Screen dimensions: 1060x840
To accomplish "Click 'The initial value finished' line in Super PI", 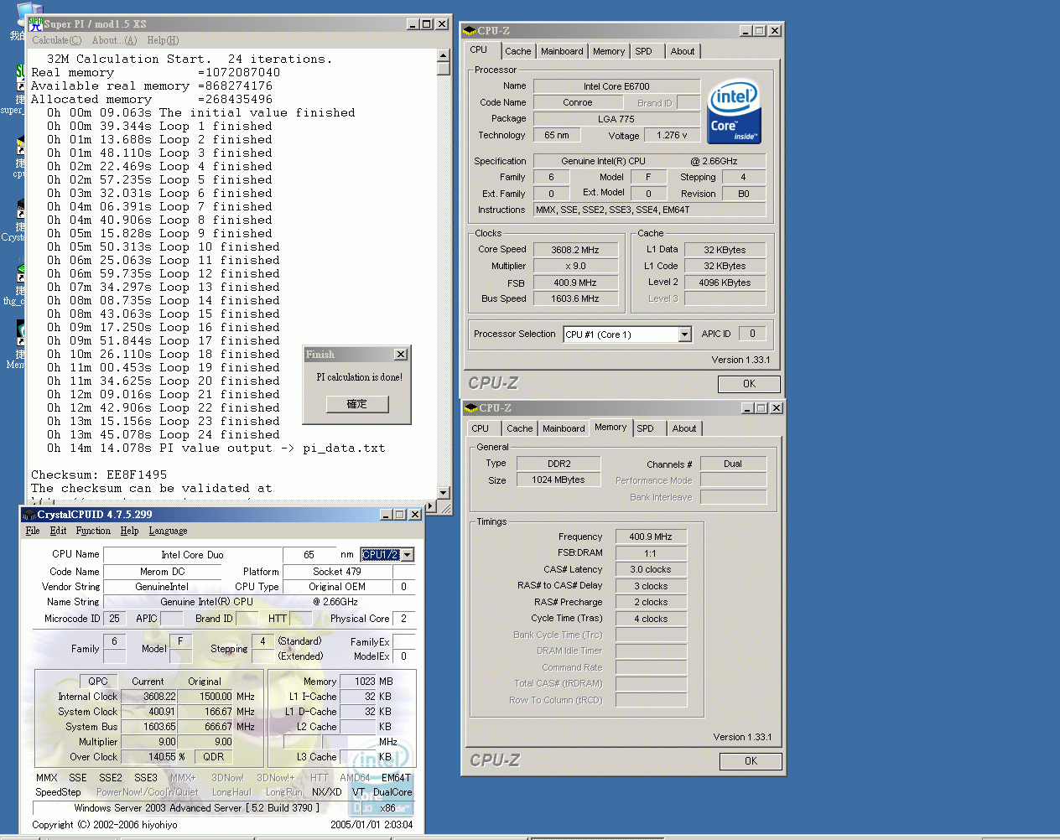I will [x=201, y=113].
